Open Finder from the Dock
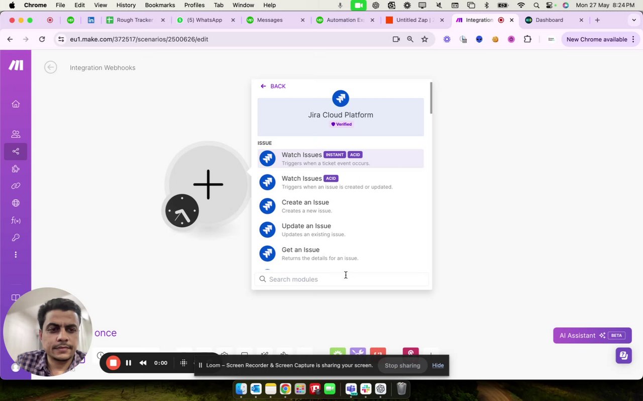 pos(242,389)
